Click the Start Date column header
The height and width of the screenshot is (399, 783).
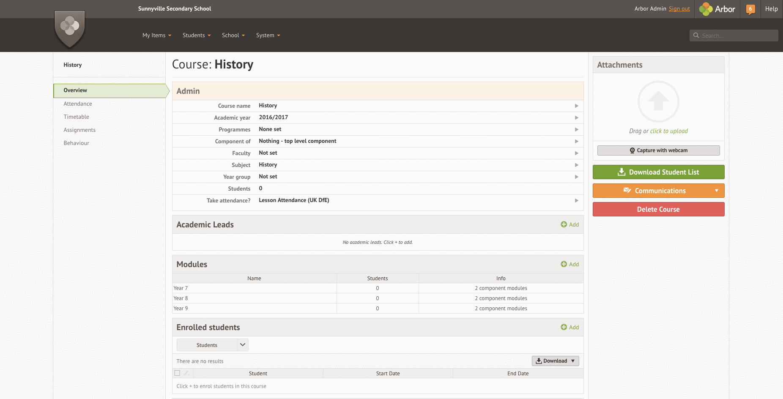coord(388,374)
